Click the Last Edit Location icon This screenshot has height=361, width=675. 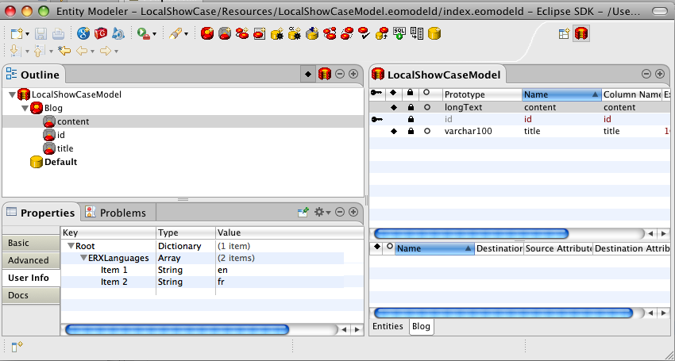click(64, 52)
